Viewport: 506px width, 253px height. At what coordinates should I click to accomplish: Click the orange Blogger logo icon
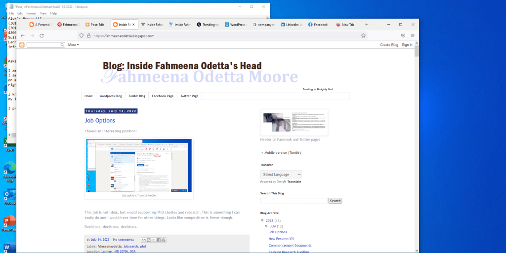coord(22,45)
